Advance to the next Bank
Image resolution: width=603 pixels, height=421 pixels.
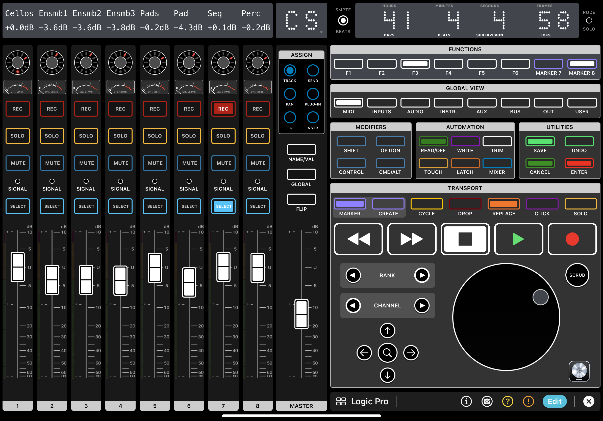(422, 275)
